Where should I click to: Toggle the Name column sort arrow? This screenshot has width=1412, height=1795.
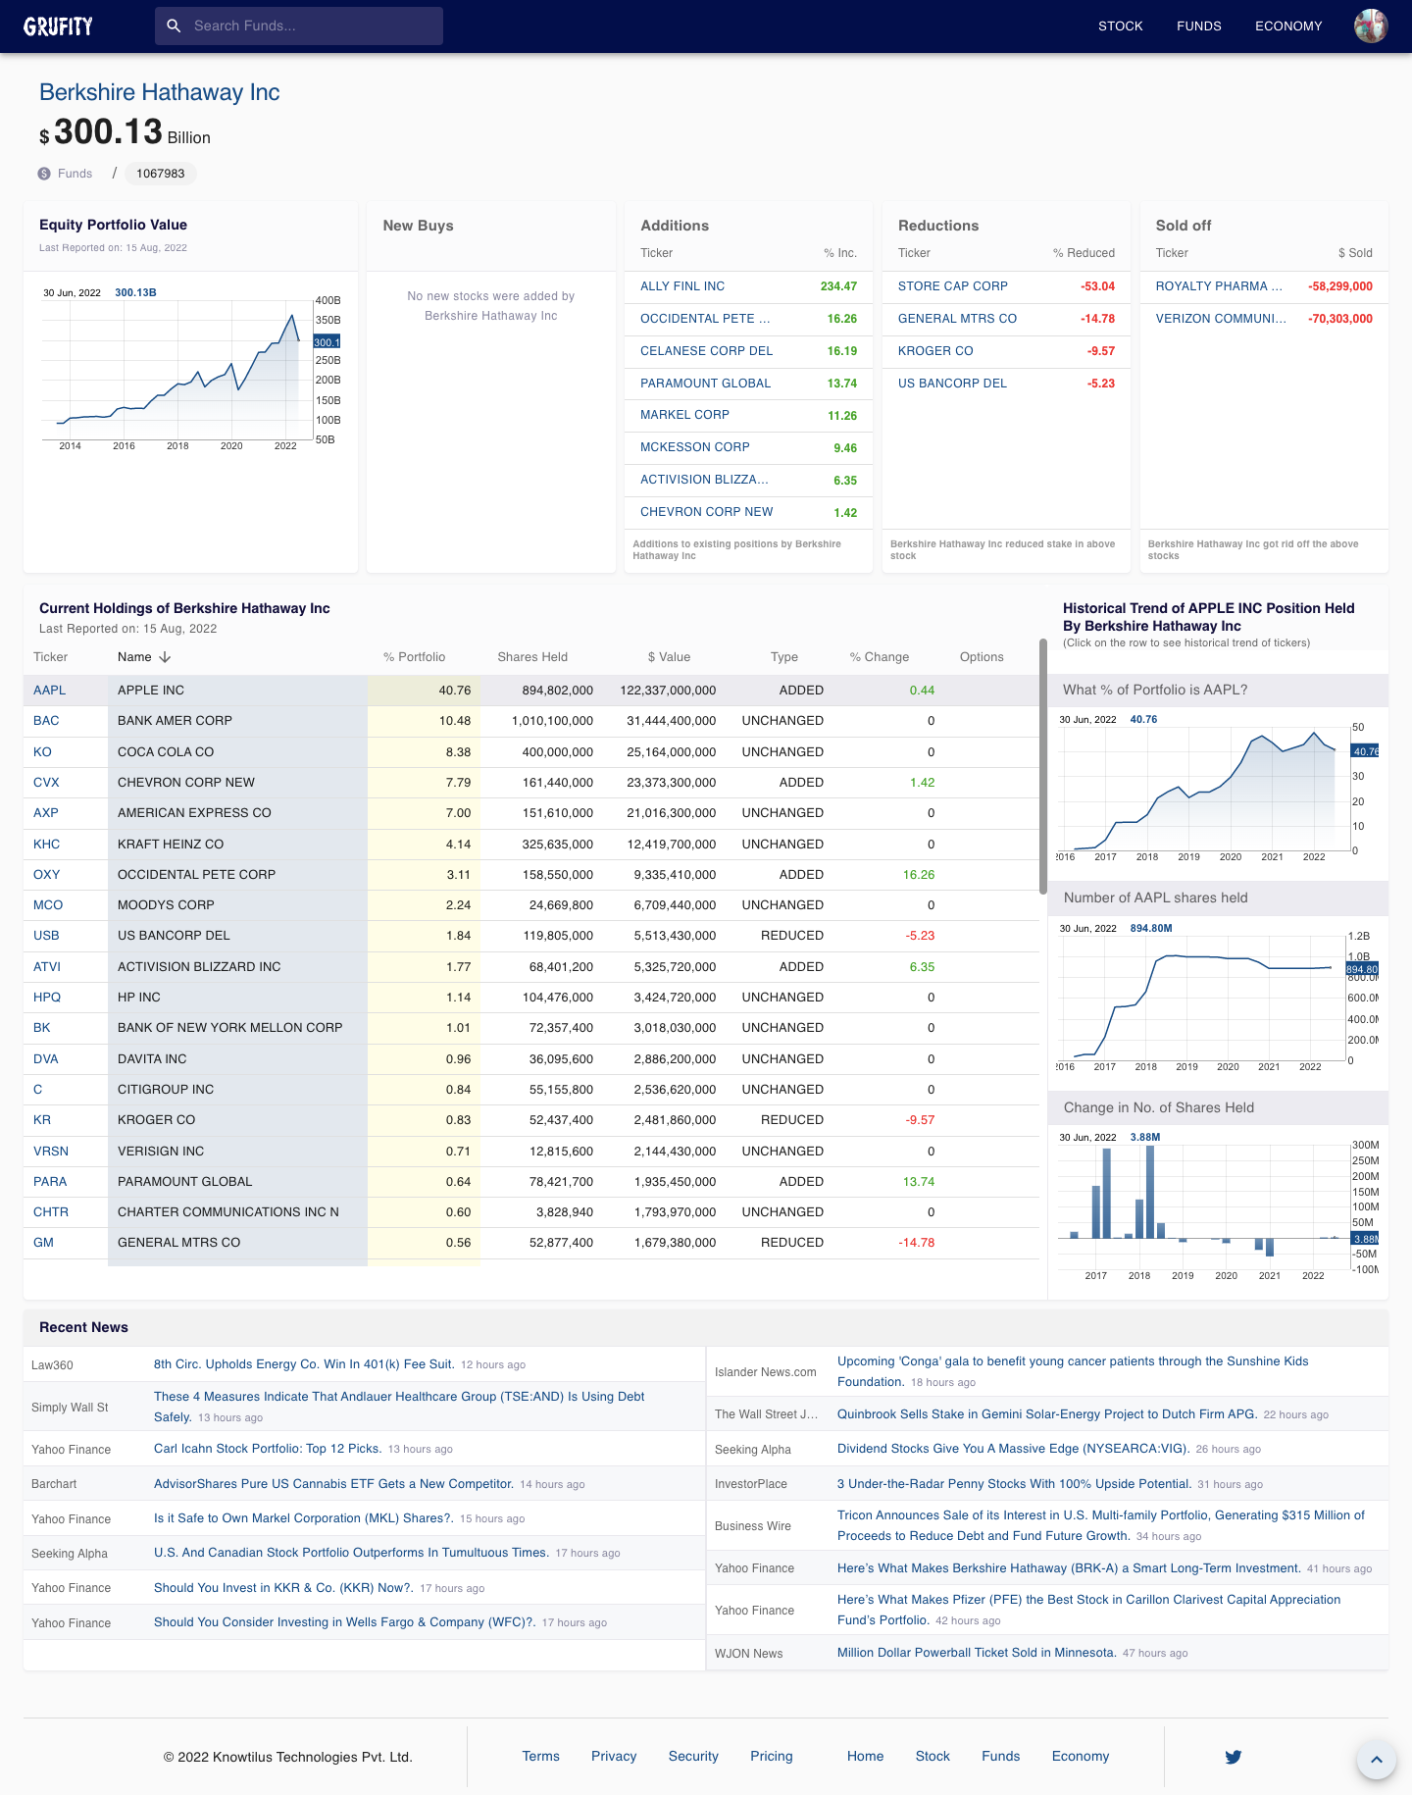165,657
